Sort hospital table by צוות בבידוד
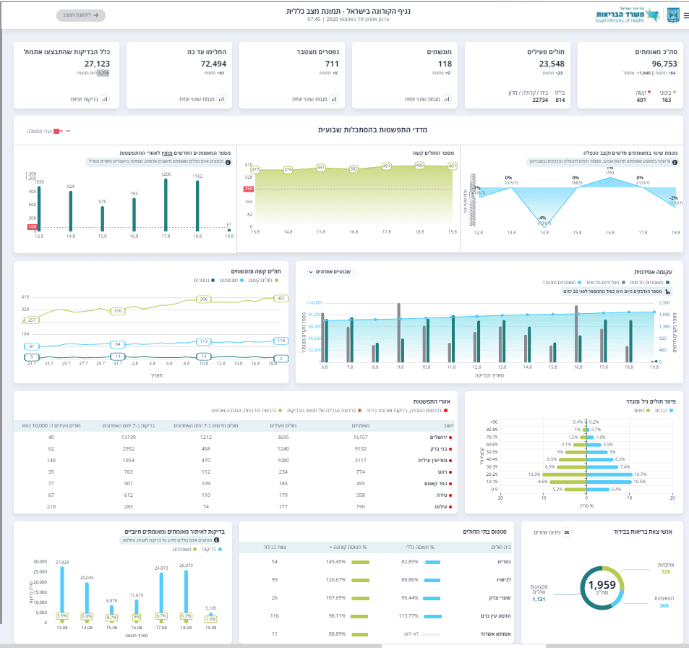The image size is (689, 648). 275,547
